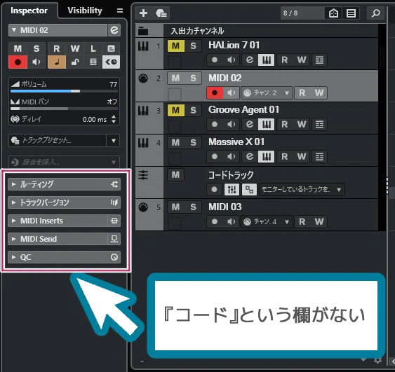Disable record on the MIDI 02 track
This screenshot has height=372, width=395.
(215, 92)
